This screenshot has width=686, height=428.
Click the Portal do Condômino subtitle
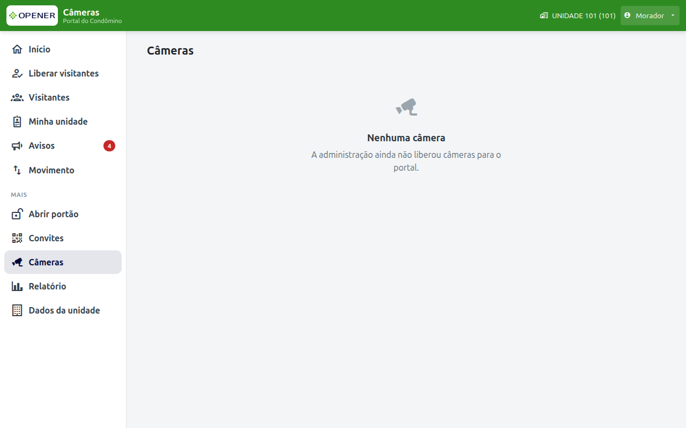pos(92,21)
